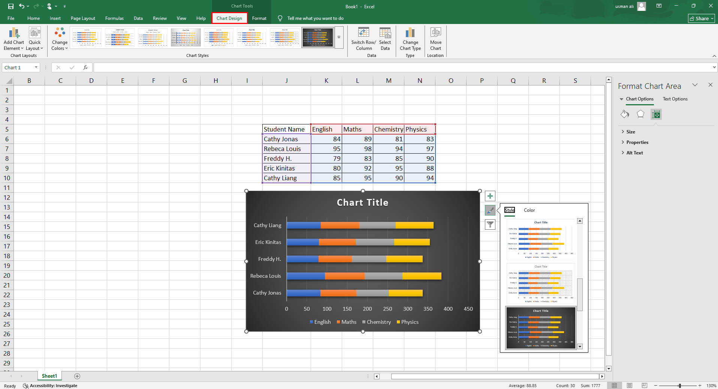This screenshot has width=718, height=389.
Task: Open Add Chart Element menu
Action: (x=14, y=39)
